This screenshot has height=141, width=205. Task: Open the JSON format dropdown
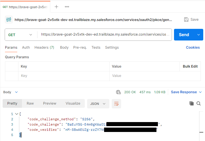98,104
